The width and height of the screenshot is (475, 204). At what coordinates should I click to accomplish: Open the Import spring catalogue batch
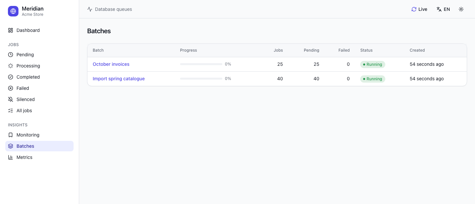118,79
